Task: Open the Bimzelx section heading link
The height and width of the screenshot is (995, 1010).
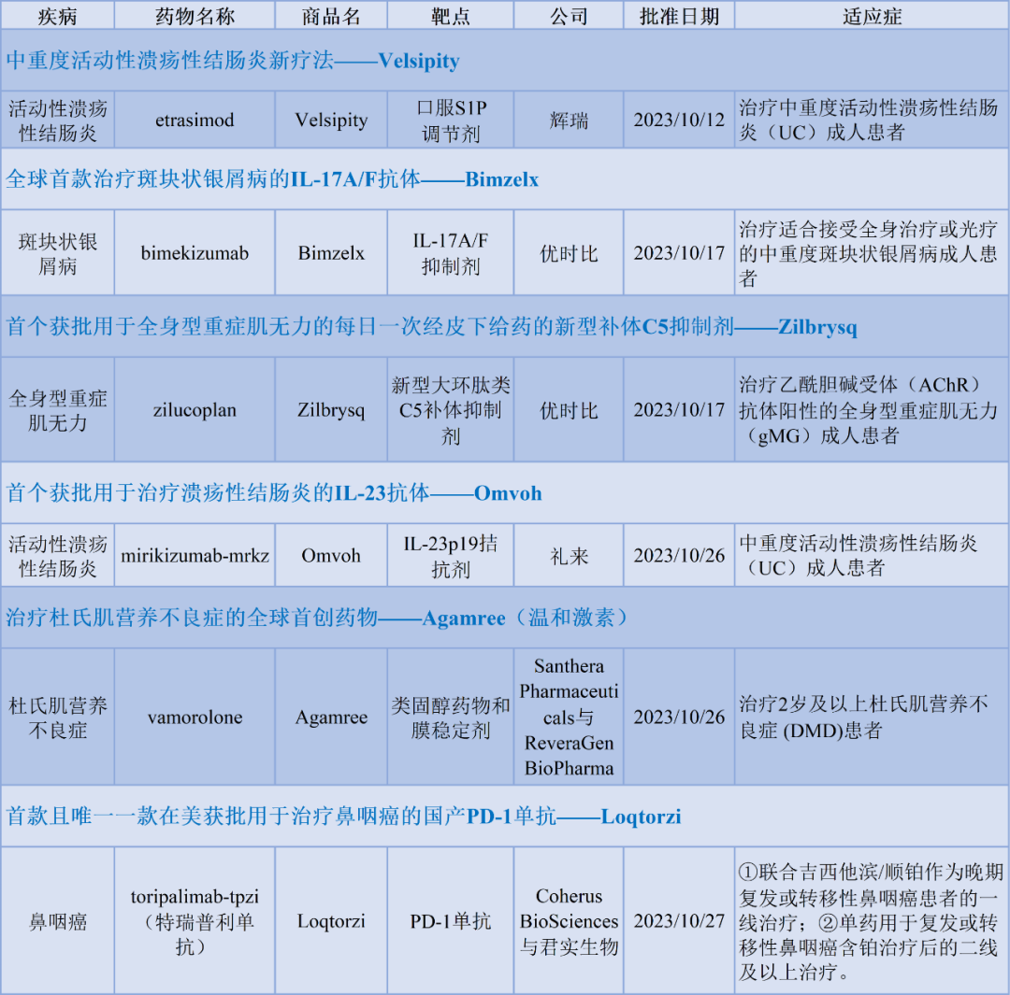Action: (x=271, y=179)
